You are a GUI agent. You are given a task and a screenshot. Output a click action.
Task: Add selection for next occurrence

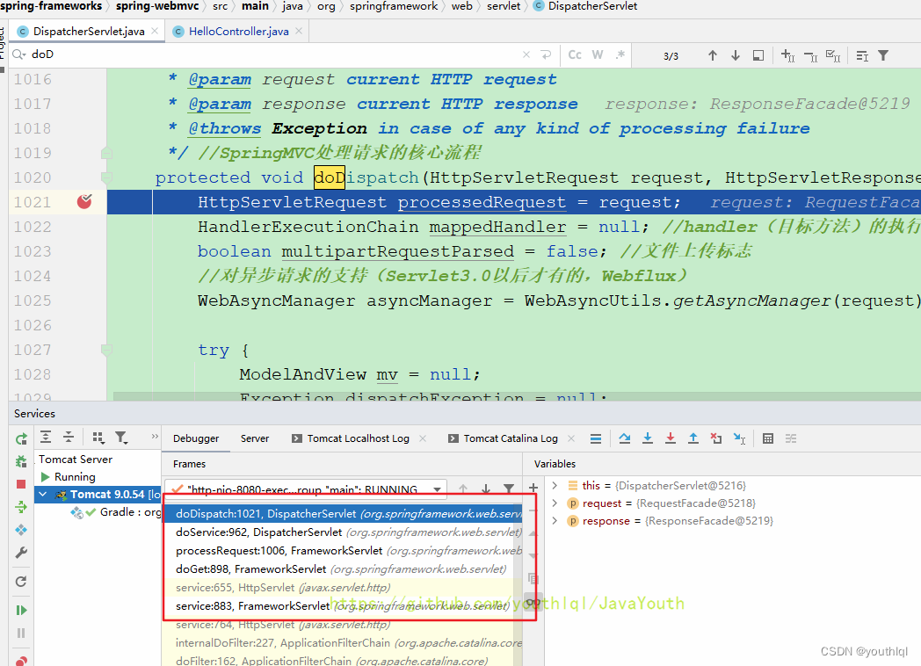787,56
